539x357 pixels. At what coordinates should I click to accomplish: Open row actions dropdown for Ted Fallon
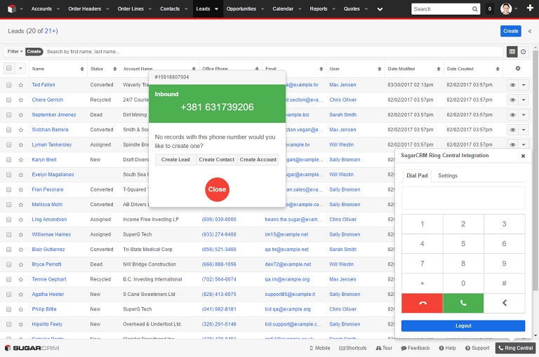pos(524,85)
